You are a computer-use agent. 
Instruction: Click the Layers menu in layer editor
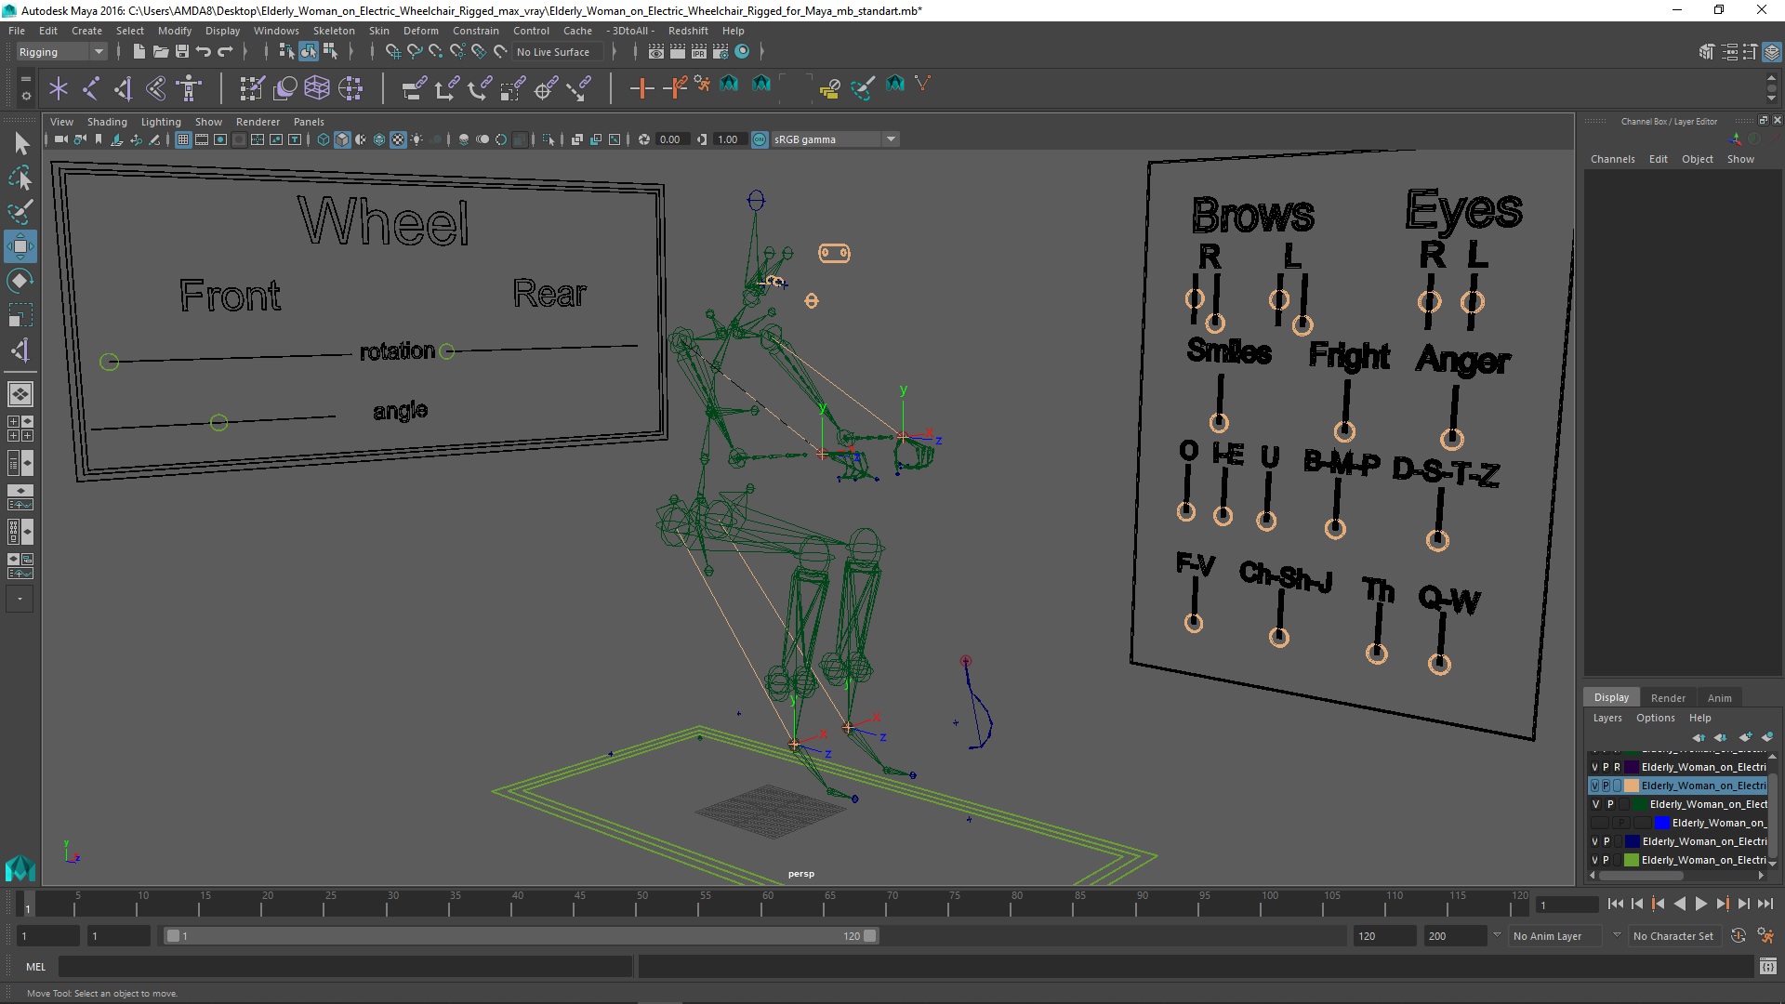click(x=1607, y=718)
